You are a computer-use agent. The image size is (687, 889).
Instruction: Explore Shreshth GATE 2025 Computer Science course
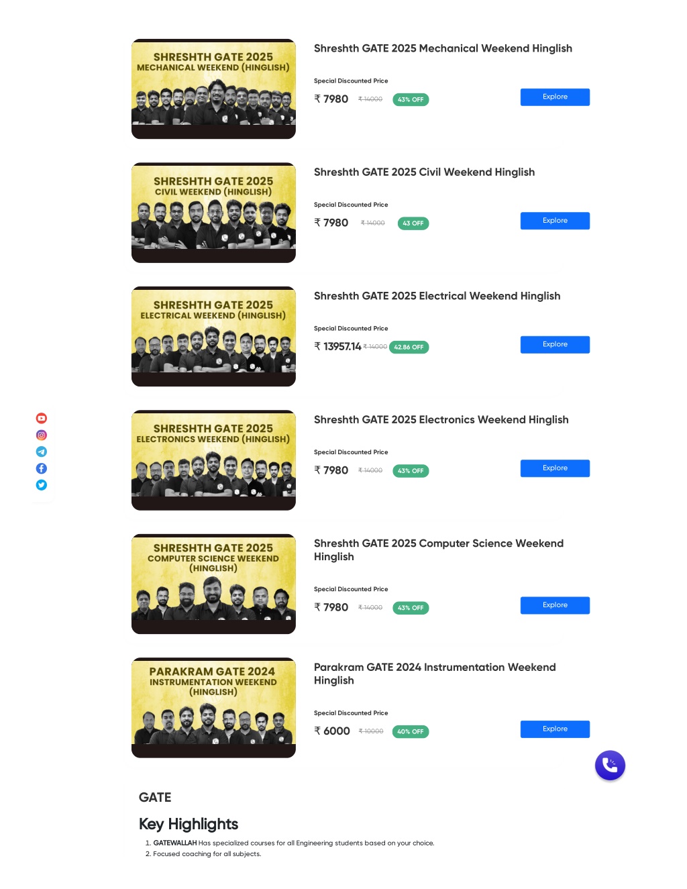[555, 605]
